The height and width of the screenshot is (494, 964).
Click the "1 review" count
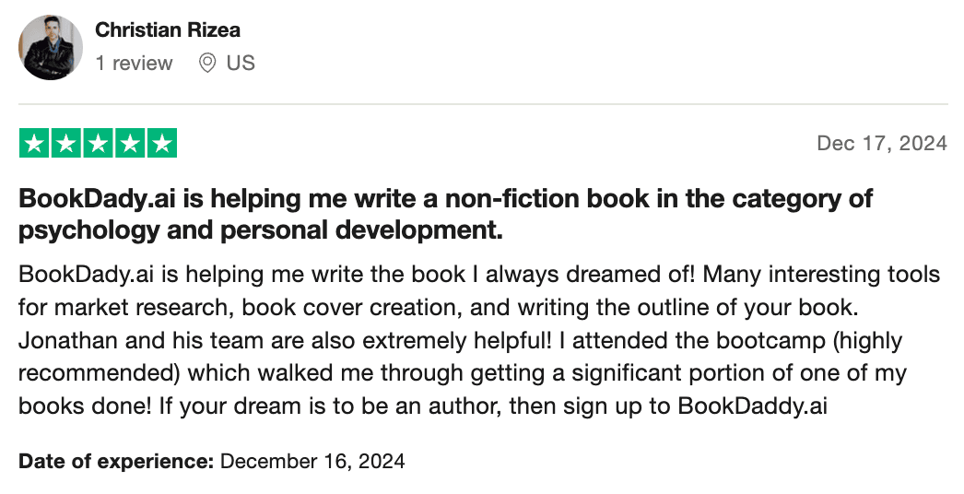click(x=134, y=64)
